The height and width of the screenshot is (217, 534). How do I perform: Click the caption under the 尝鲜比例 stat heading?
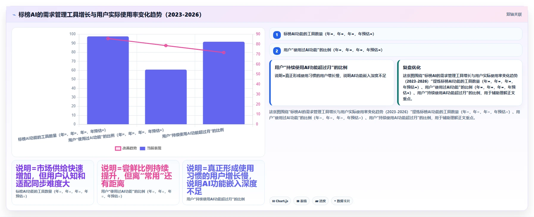click(137, 194)
